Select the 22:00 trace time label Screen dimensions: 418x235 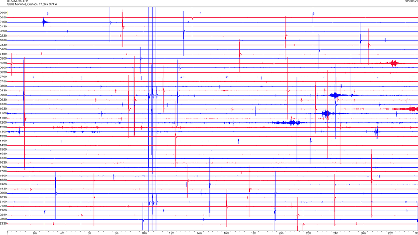[x=3, y=211]
